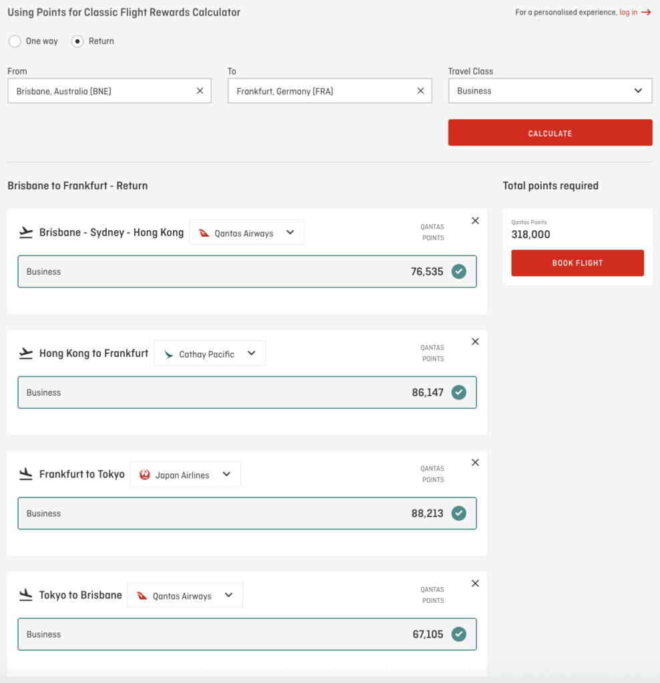Open Cathay Pacific airline dropdown
660x683 pixels.
coord(210,354)
